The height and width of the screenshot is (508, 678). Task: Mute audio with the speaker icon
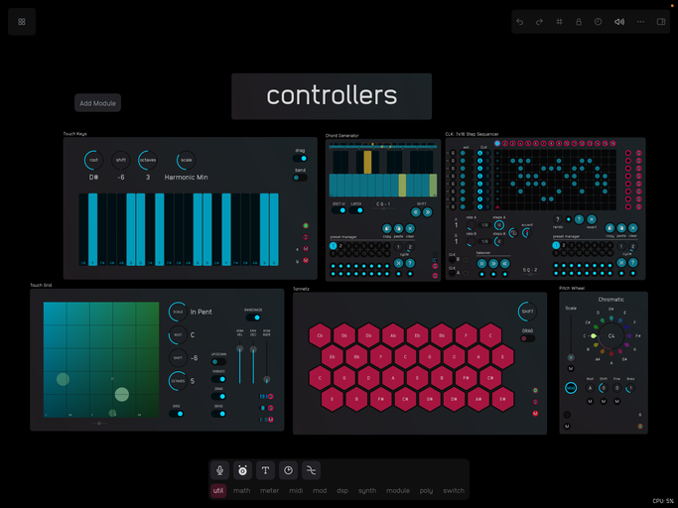tap(619, 21)
